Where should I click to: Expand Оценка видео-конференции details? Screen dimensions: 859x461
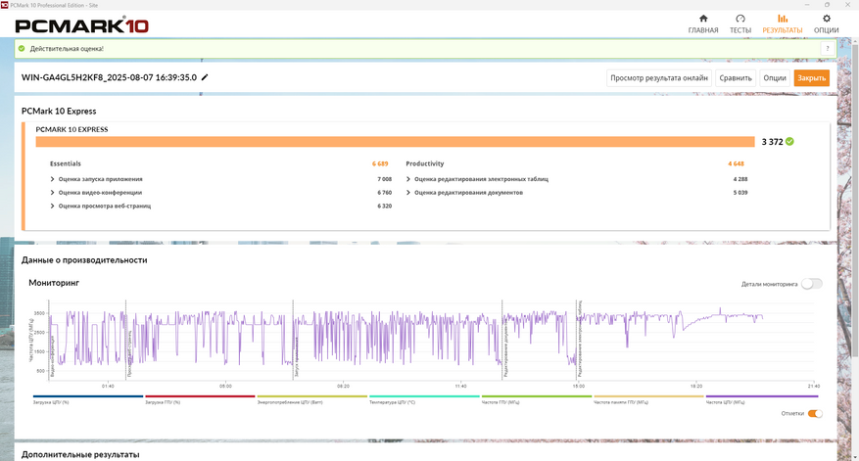click(x=101, y=193)
